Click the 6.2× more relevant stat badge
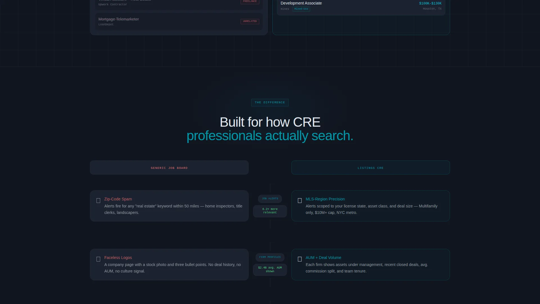Screen dimensions: 540x304 [270, 211]
